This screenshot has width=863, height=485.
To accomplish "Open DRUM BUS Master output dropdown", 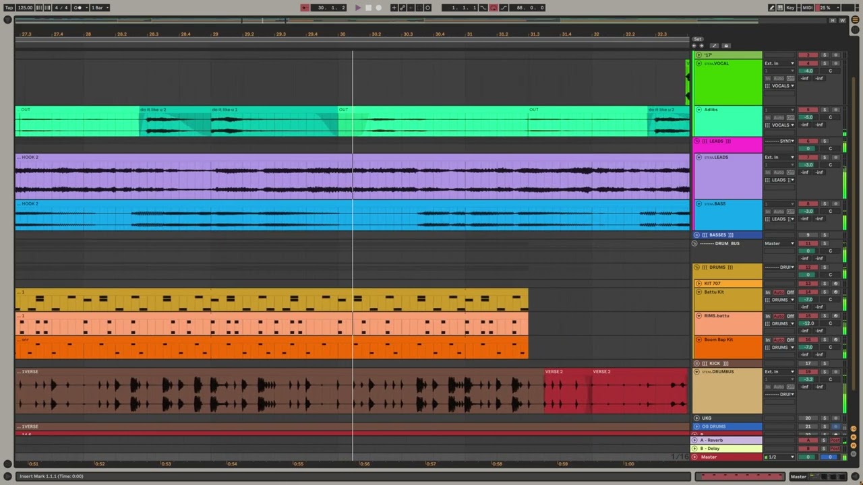I will tap(779, 243).
